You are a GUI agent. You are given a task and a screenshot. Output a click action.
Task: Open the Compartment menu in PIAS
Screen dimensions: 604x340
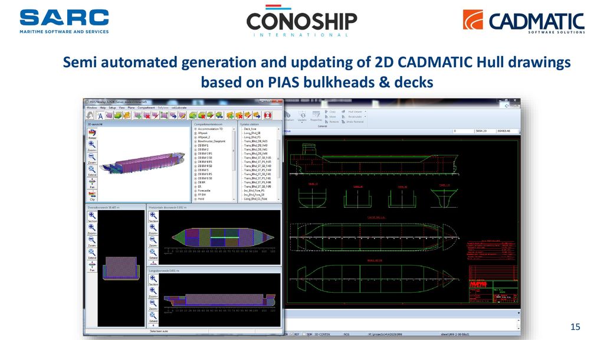(146, 107)
